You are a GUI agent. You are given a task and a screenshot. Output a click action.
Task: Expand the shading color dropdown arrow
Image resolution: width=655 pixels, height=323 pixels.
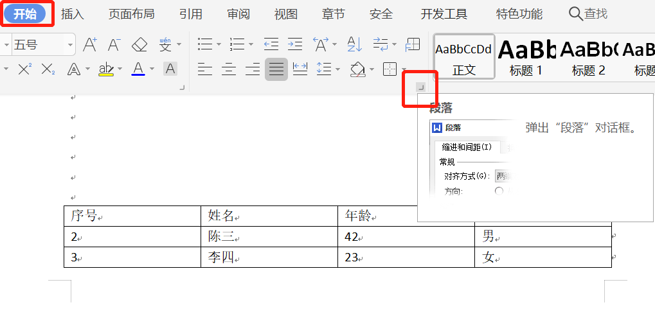tap(372, 69)
